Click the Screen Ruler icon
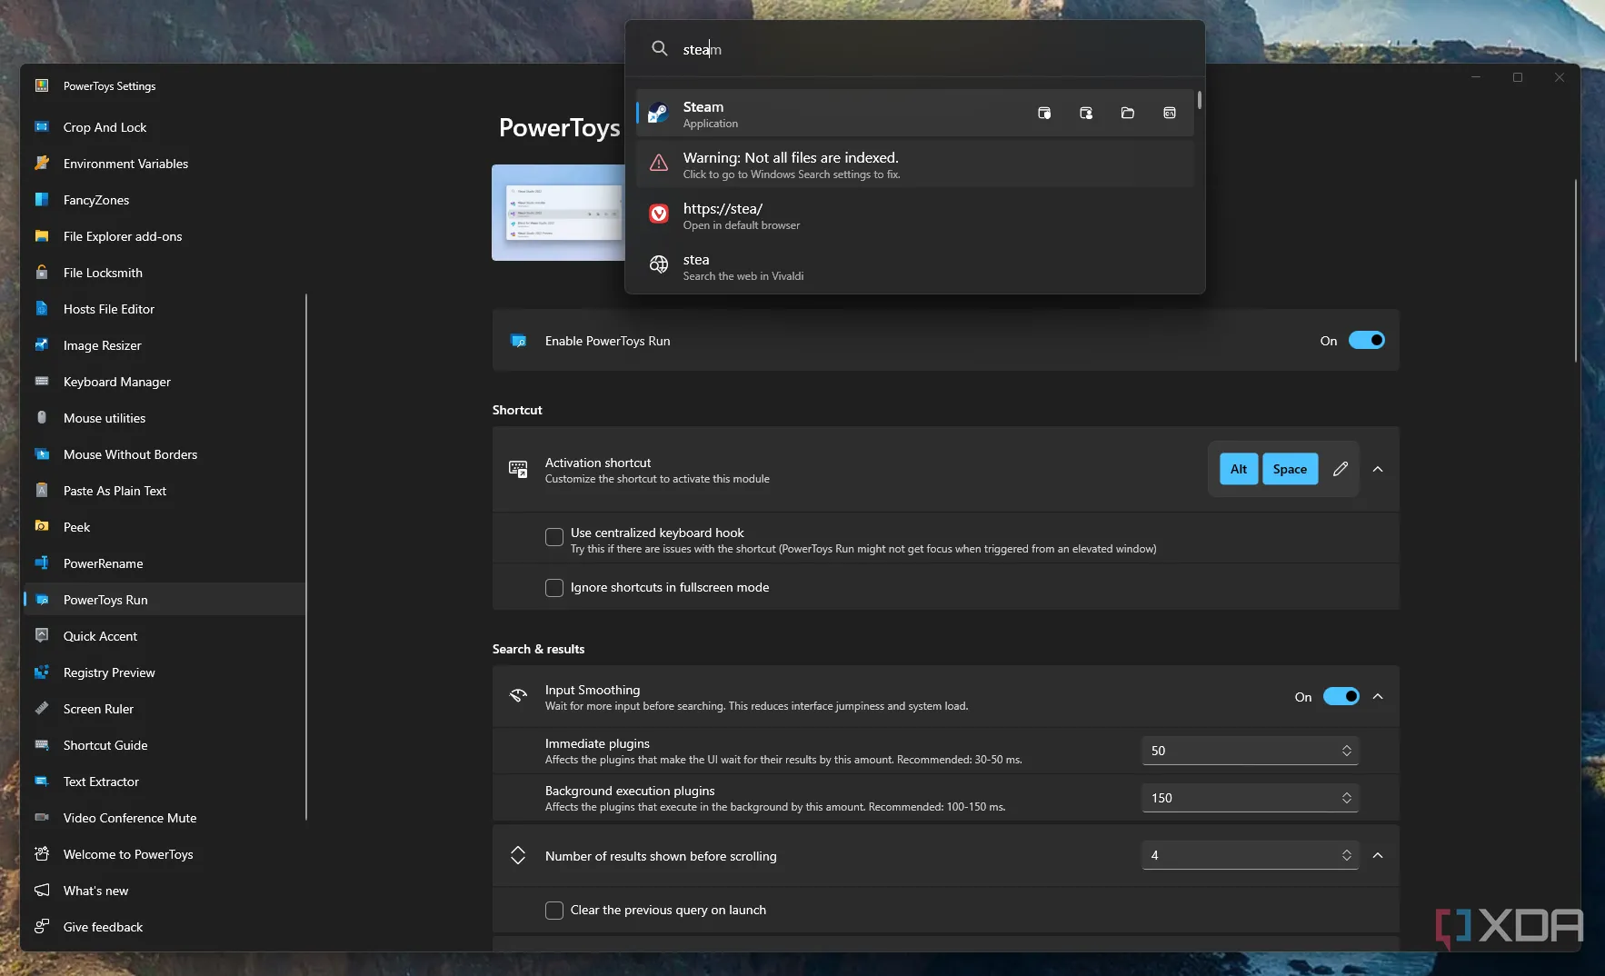This screenshot has width=1605, height=976. (42, 709)
